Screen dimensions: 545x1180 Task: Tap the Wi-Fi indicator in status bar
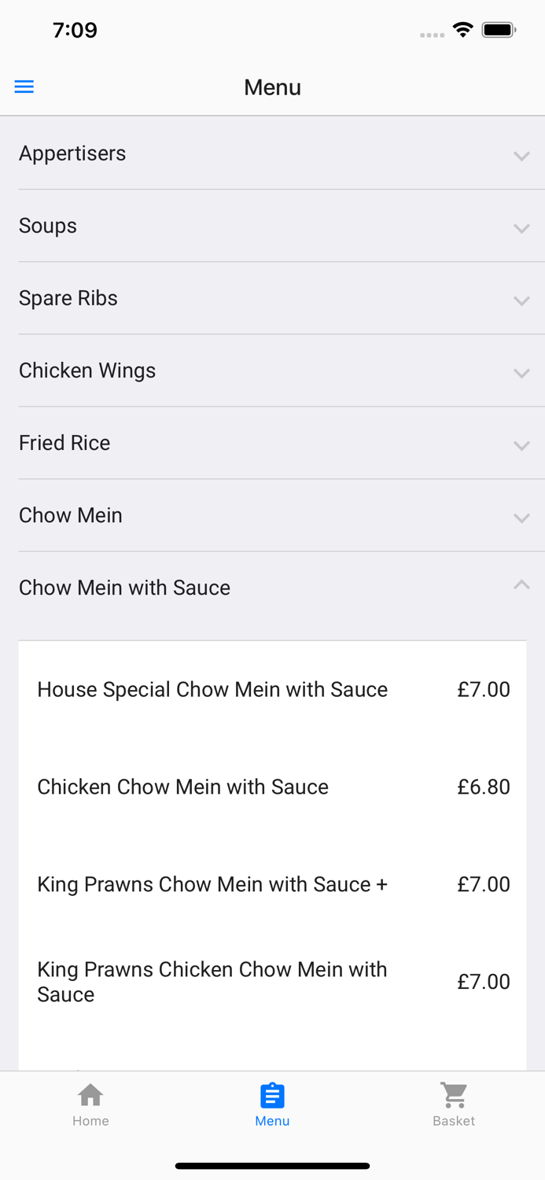pos(462,29)
